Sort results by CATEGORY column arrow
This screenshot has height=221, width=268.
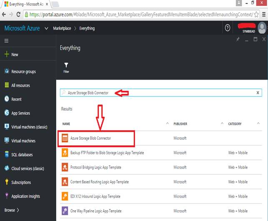[258, 123]
